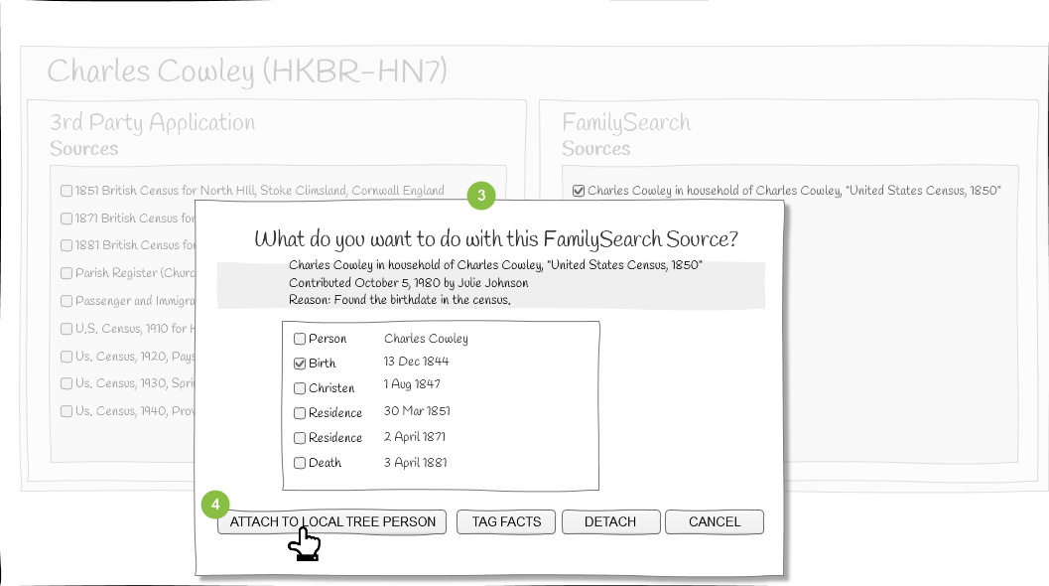The image size is (1049, 586).
Task: Click the Charles Cowley name in the facts list
Action: pos(426,339)
